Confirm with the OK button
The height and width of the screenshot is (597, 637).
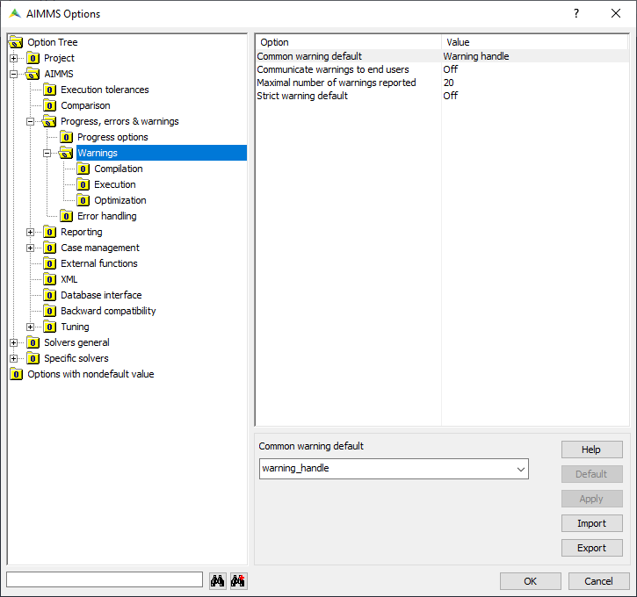tap(531, 581)
